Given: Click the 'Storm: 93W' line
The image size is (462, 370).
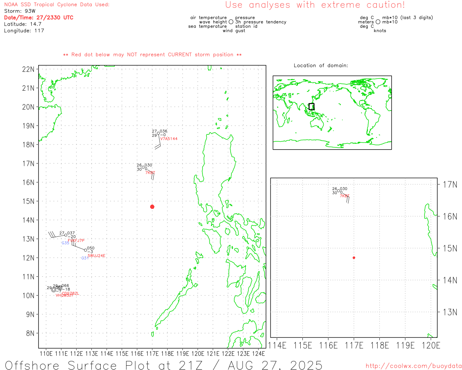Looking at the screenshot, I should (x=20, y=11).
